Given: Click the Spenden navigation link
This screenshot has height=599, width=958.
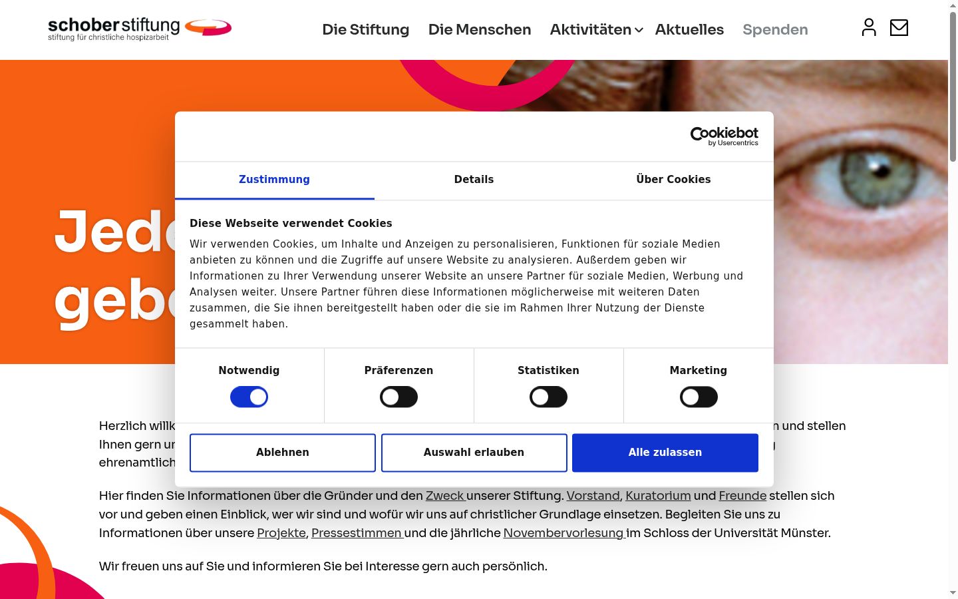Looking at the screenshot, I should tap(775, 30).
